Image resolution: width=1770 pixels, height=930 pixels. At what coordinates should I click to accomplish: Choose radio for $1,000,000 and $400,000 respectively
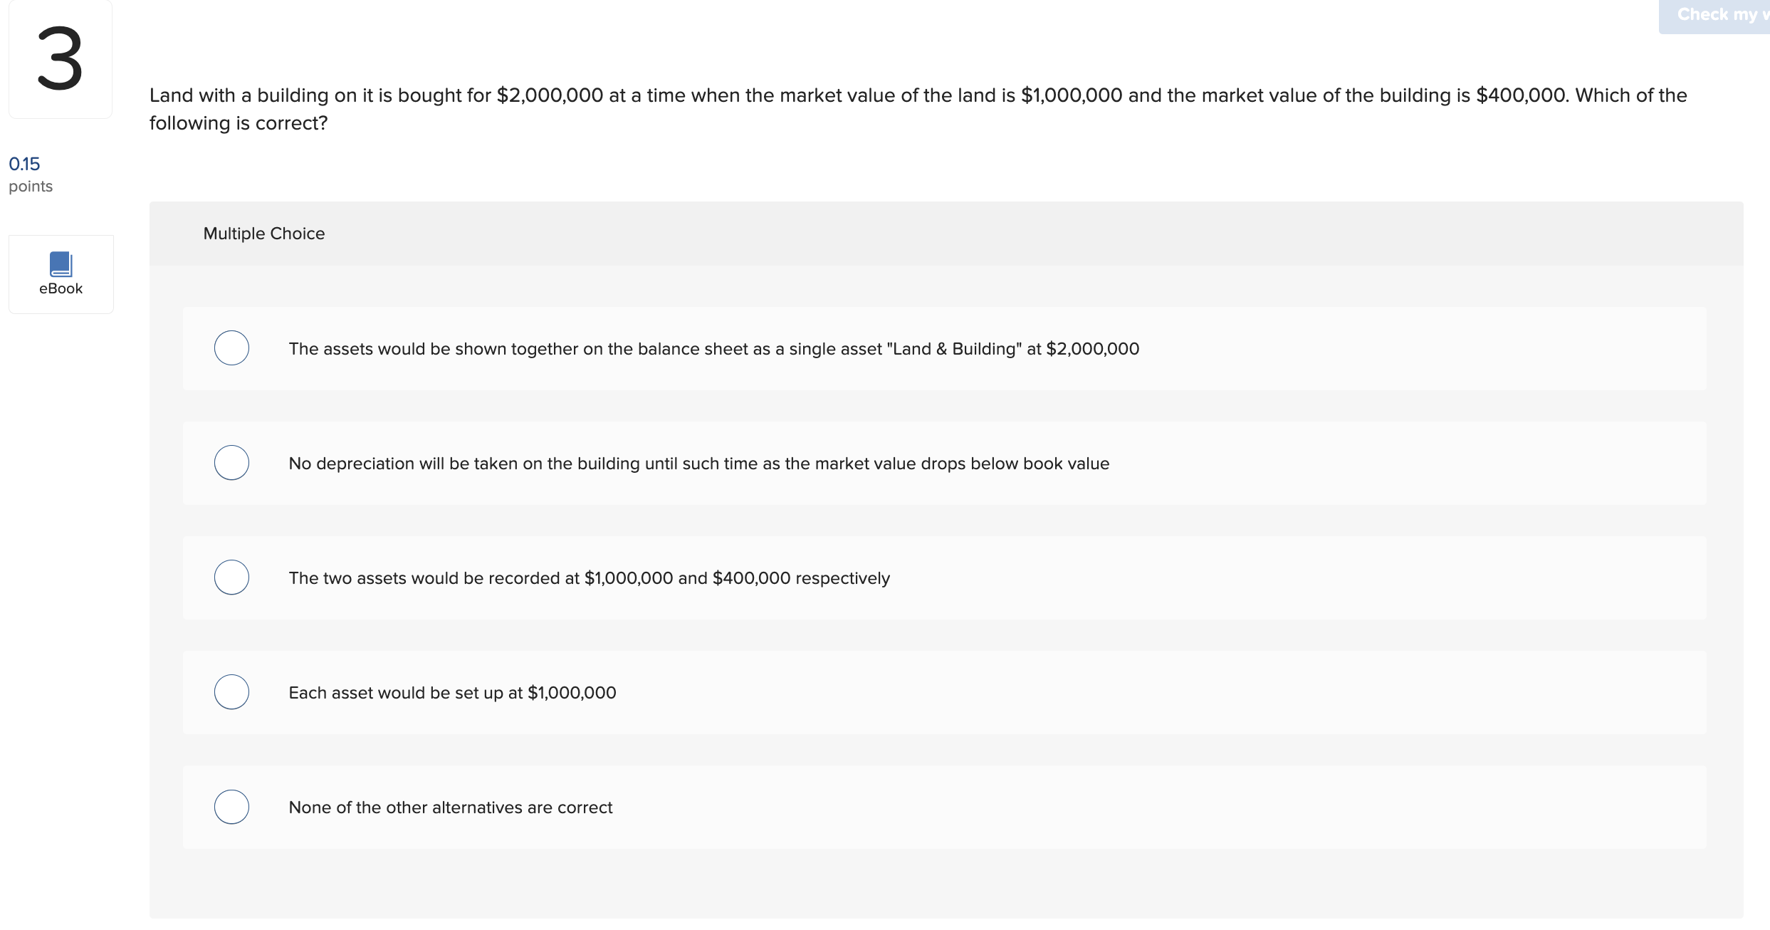(231, 578)
